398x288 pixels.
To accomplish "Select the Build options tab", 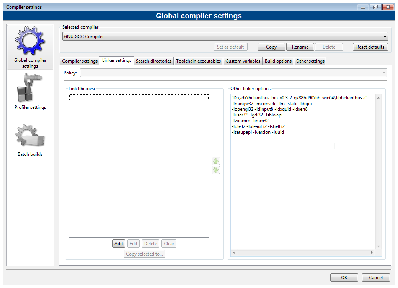I will [278, 61].
